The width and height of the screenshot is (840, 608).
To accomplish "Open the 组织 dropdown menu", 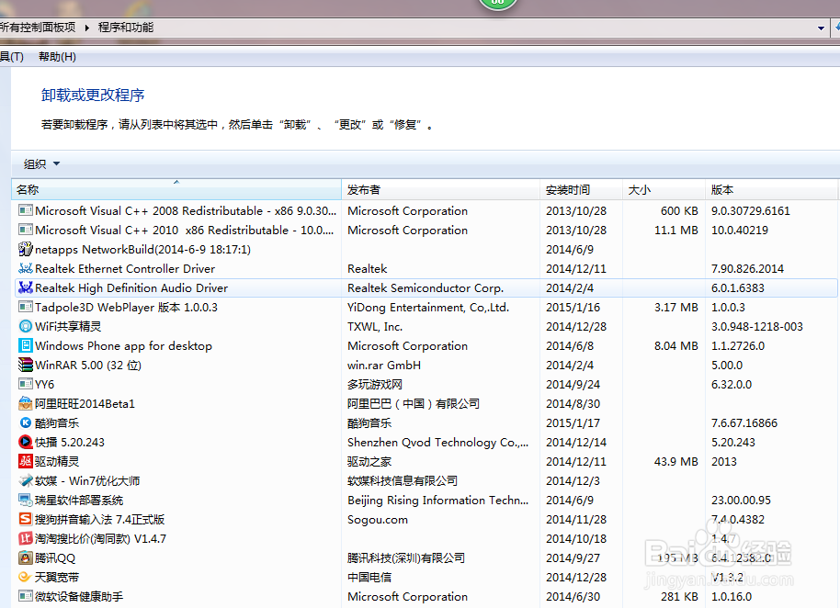I will click(41, 163).
